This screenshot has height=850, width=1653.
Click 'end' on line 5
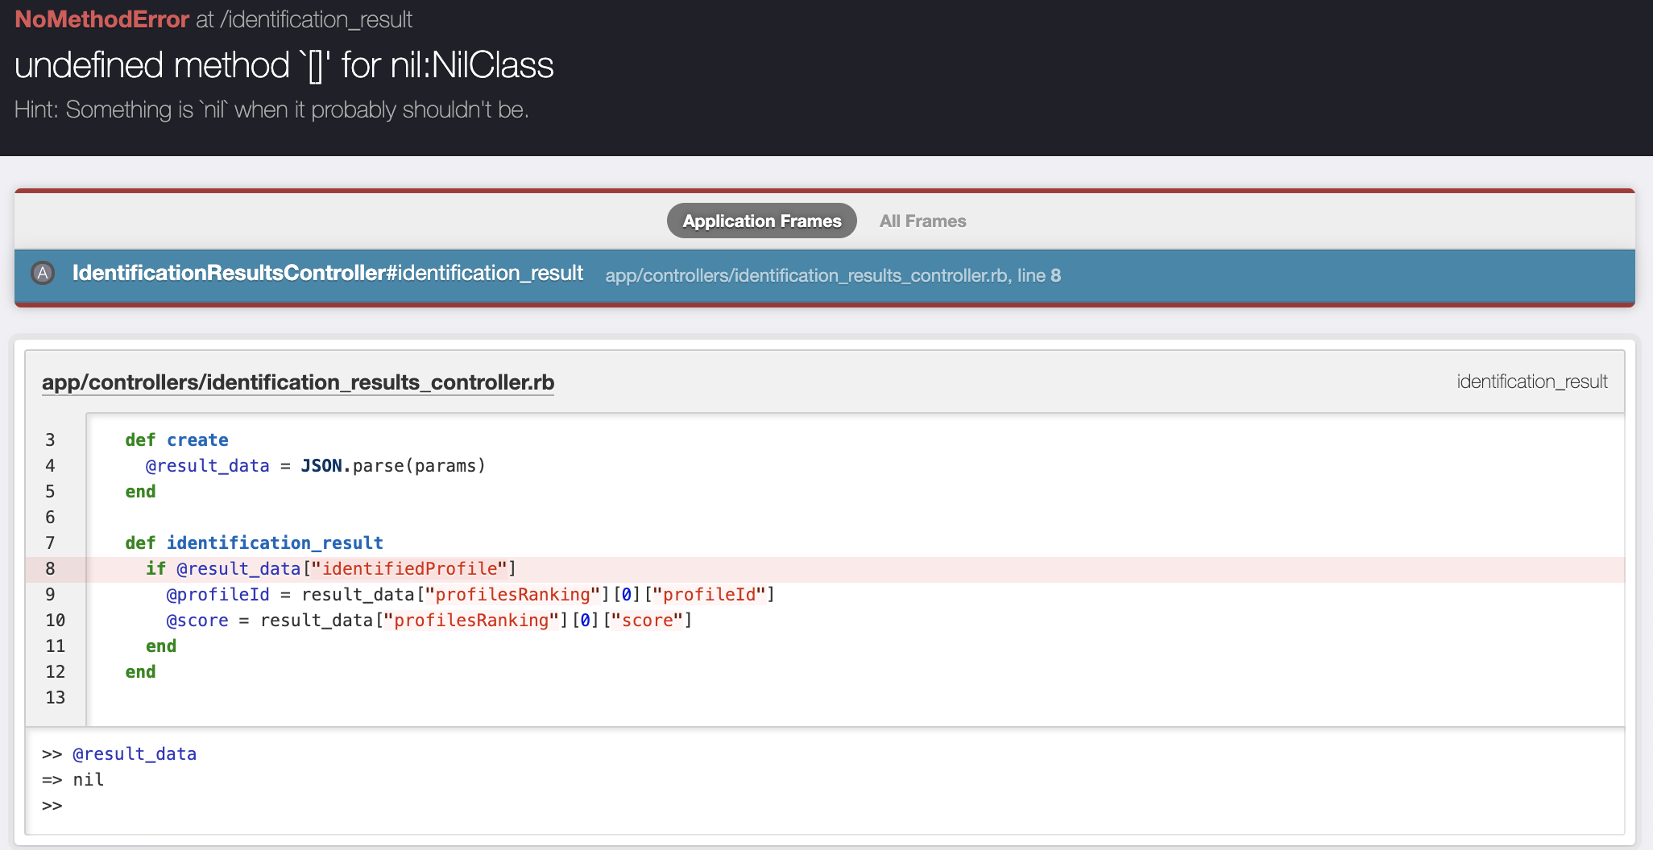[x=140, y=492]
